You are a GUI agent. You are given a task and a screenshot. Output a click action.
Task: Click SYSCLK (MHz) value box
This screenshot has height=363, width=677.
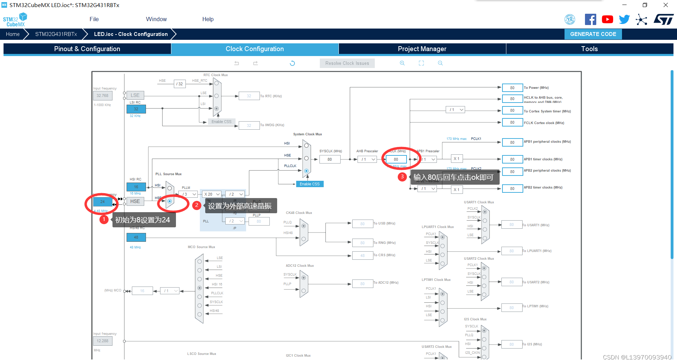[330, 159]
